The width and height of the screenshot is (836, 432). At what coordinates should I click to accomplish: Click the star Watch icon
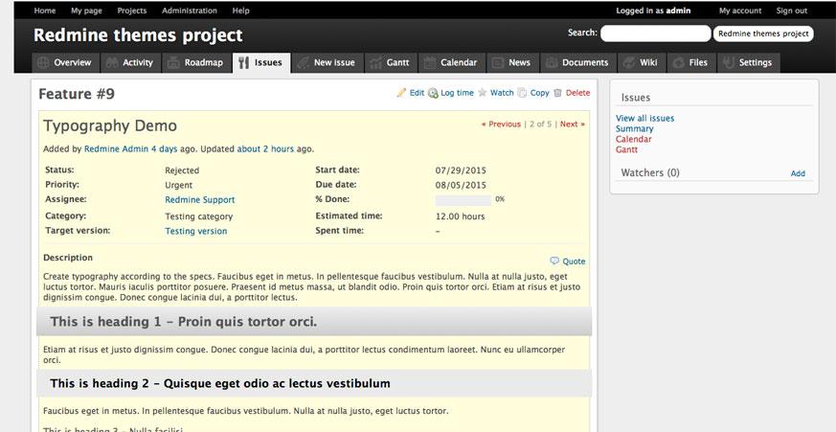click(x=483, y=93)
